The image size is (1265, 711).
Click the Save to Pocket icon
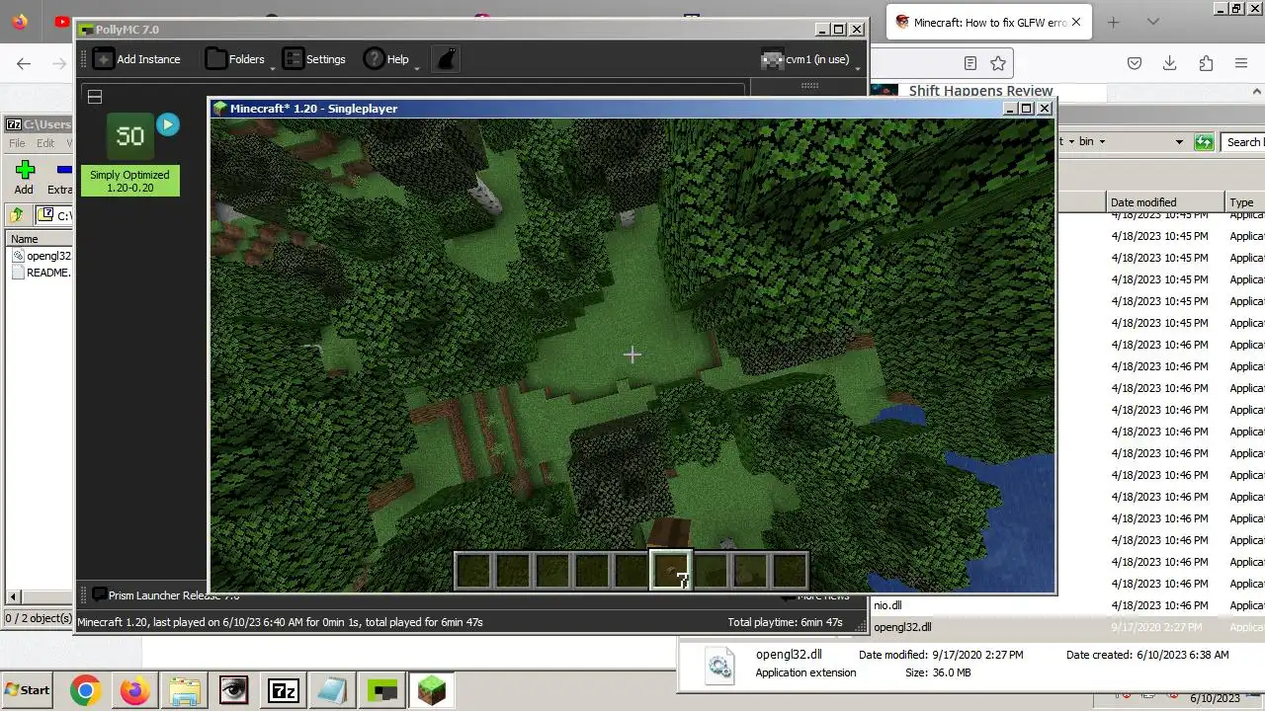[x=1135, y=63]
